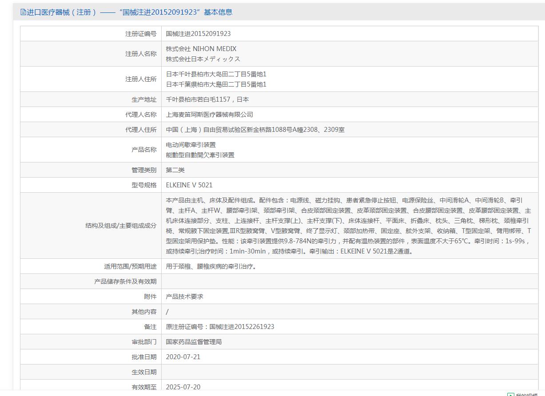Select value 千叶县柏市若白毛1157，日本

pos(207,99)
